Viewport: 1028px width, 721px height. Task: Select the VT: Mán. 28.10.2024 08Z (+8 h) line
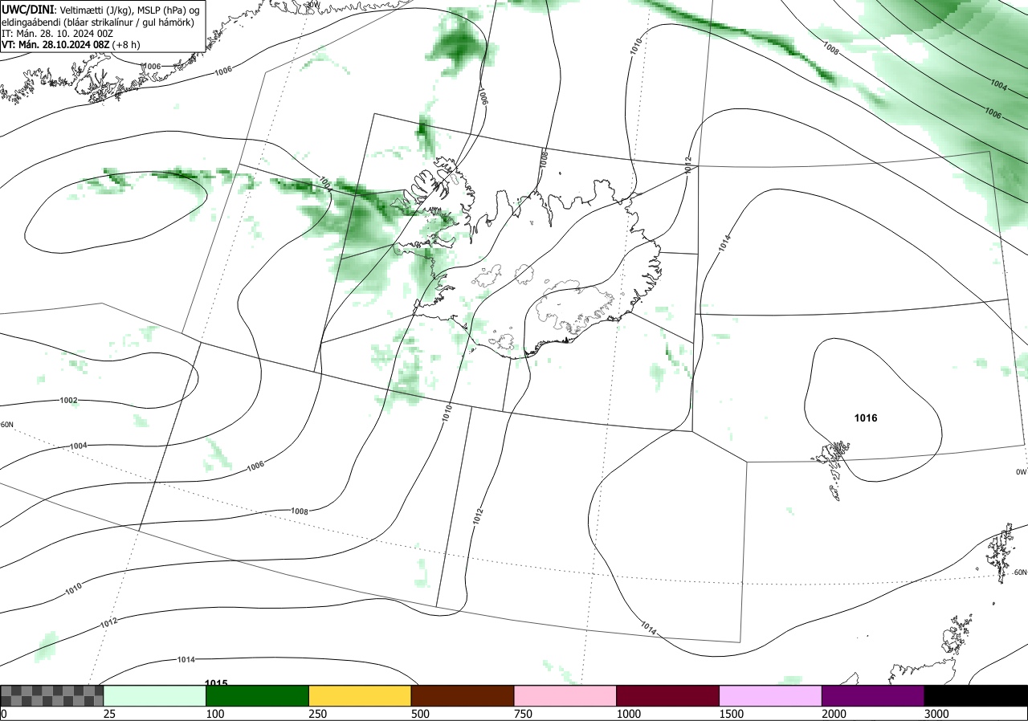pos(71,45)
